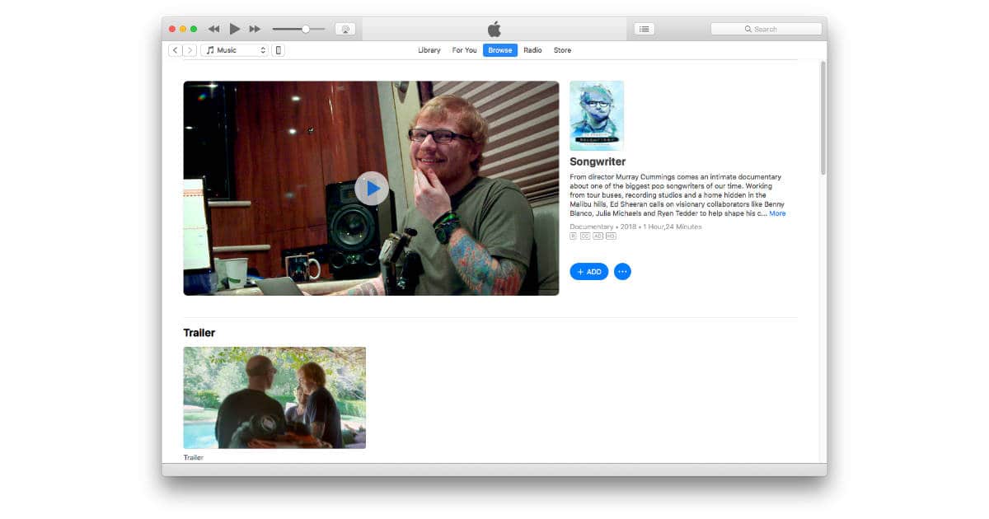Go forward with the right chevron
Screen dimensions: 989x519
pos(190,50)
